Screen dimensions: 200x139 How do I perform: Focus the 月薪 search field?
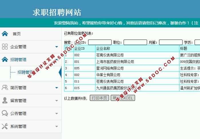(x=171, y=42)
